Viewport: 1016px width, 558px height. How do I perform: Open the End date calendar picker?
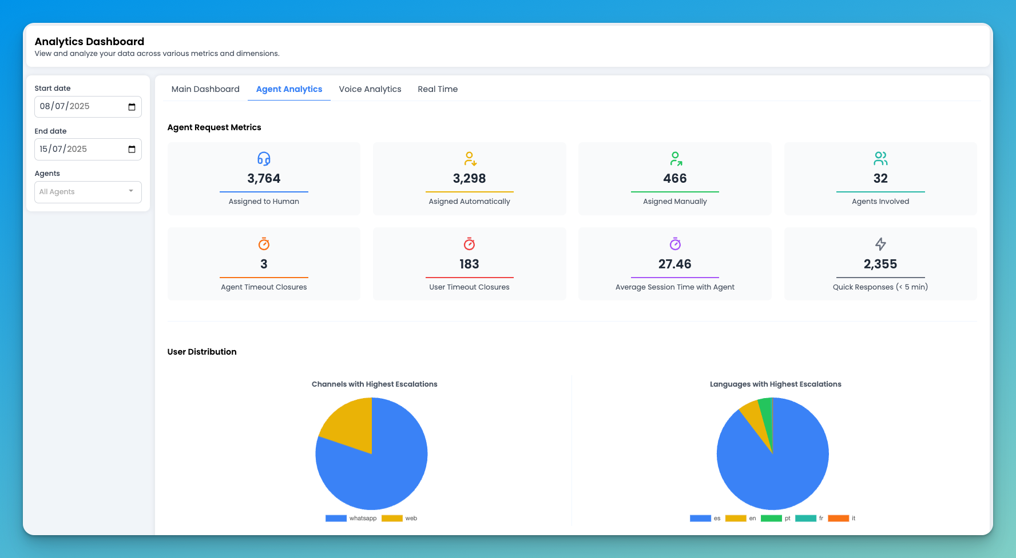click(x=132, y=149)
